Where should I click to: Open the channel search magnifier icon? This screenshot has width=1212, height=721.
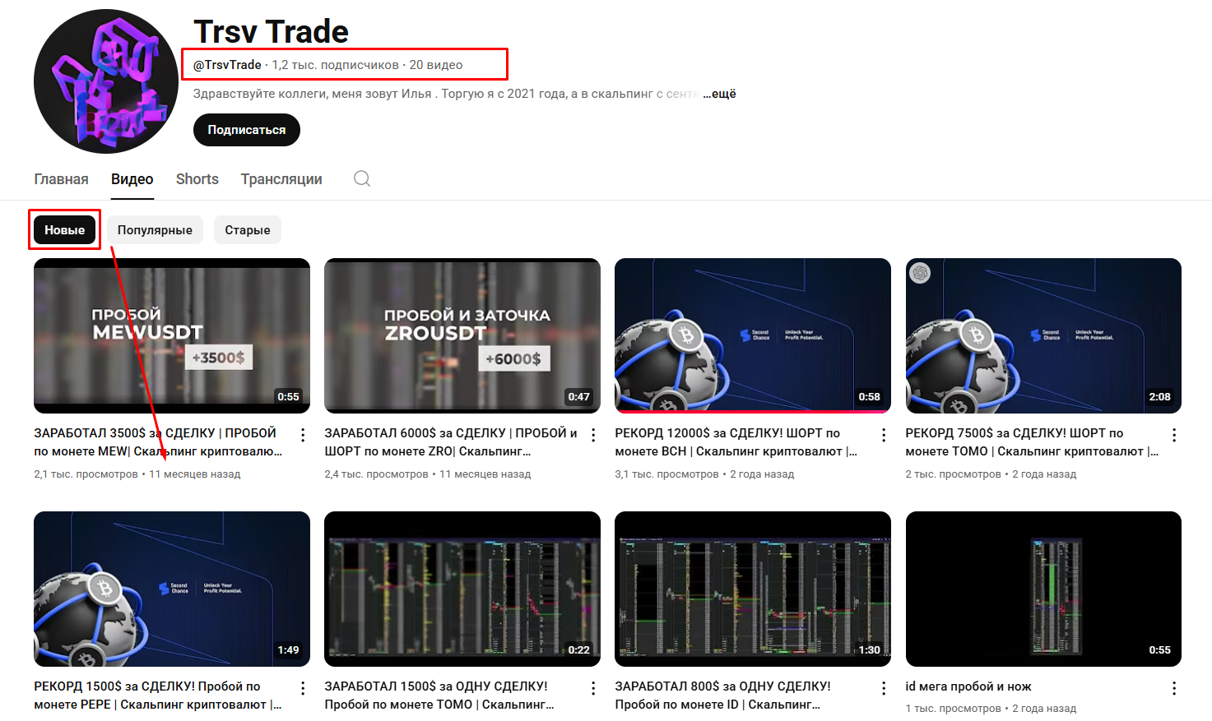pos(362,179)
